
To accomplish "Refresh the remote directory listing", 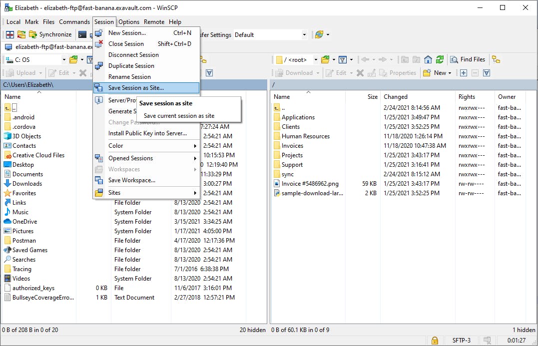I will coord(440,60).
